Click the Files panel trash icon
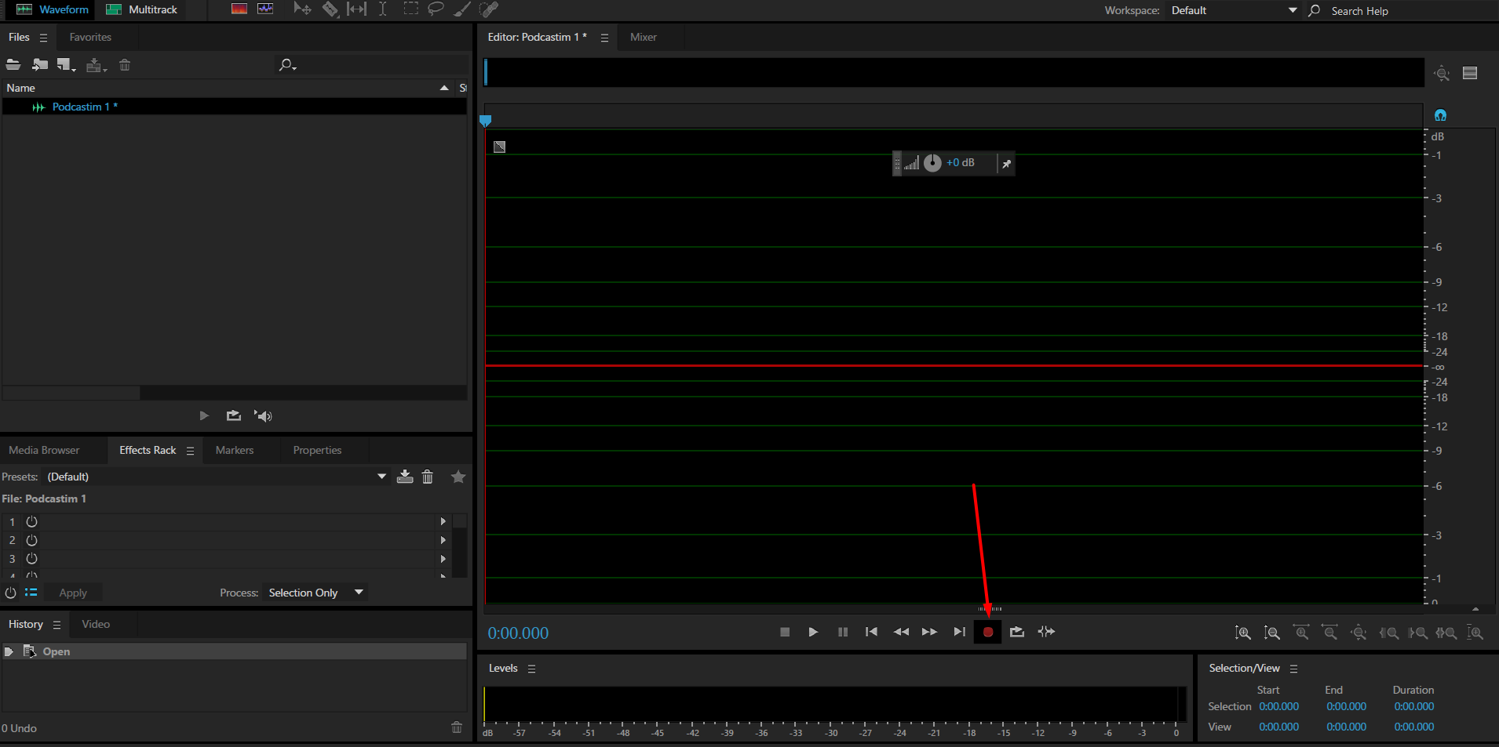Screen dimensions: 1499x747 (125, 65)
